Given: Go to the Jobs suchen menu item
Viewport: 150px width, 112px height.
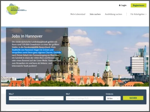Looking at the screenshot, I should point(95,14).
